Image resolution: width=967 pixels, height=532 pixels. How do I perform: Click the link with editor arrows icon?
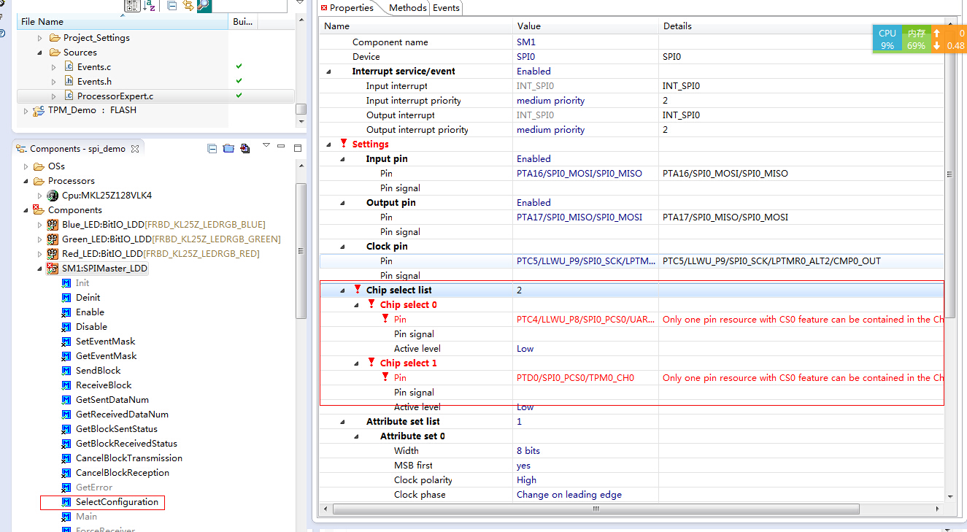coord(188,6)
